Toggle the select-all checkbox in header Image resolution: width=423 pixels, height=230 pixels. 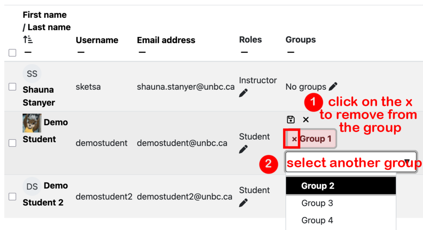12,53
